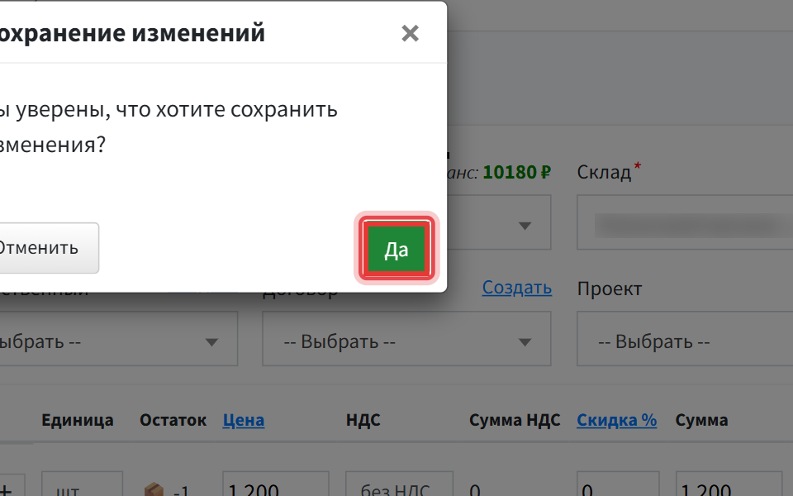Click the Цена column header link
This screenshot has width=793, height=496.
coord(243,420)
